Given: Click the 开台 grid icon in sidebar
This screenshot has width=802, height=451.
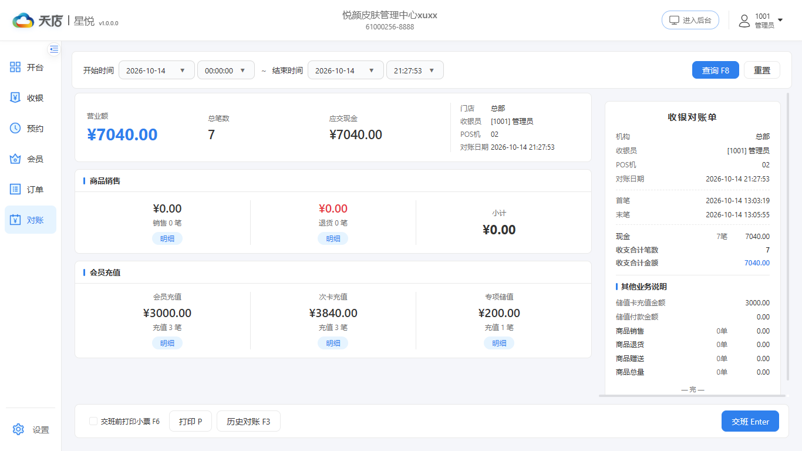Looking at the screenshot, I should [x=16, y=68].
